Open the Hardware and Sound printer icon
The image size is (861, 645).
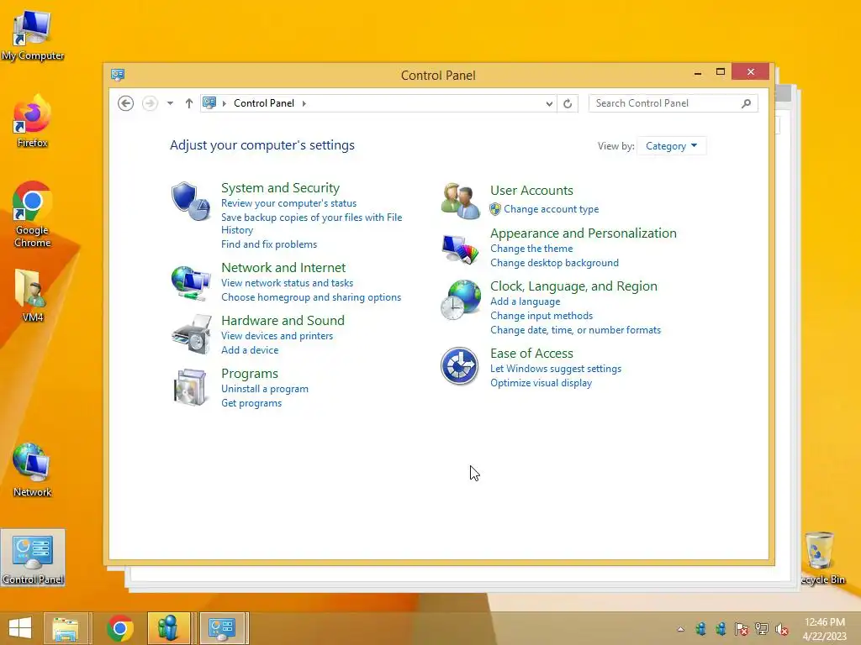pos(191,334)
